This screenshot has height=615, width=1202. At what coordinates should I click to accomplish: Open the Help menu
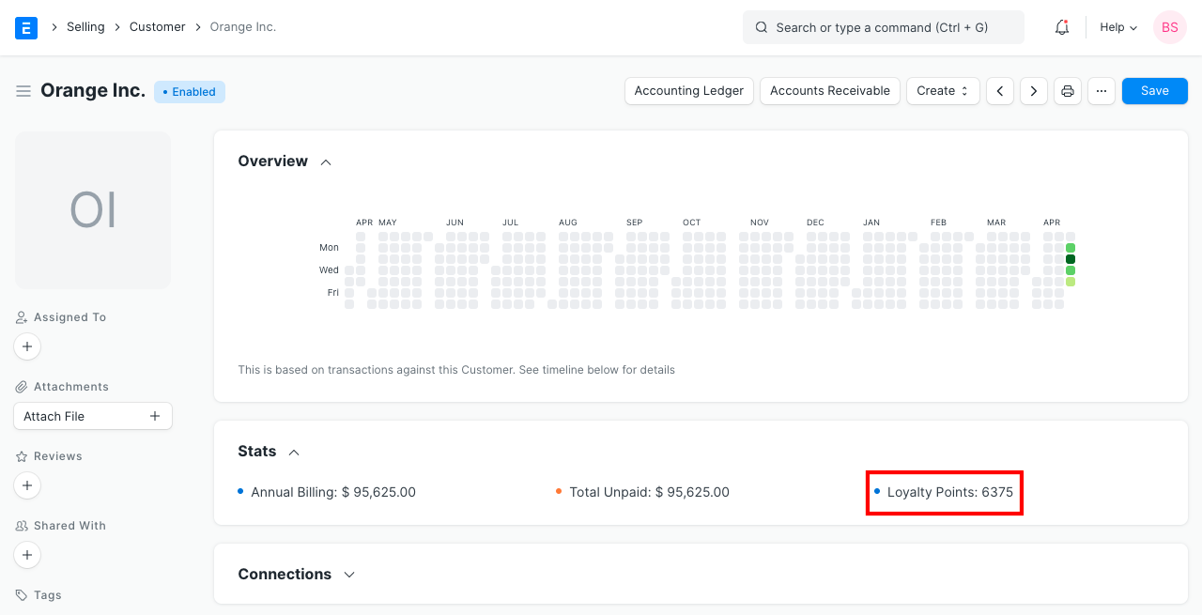[x=1118, y=27]
